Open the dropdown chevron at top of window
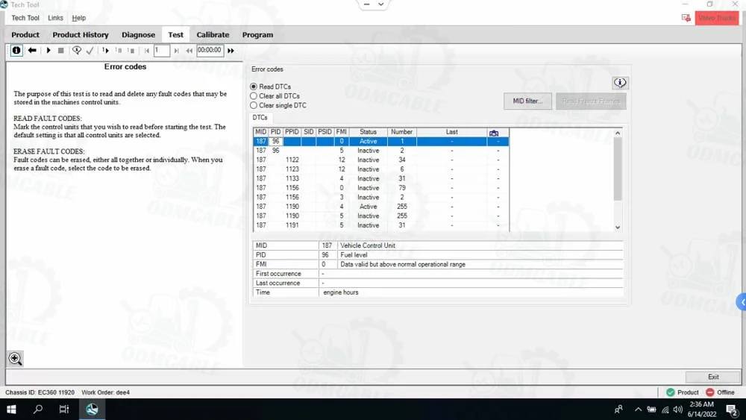This screenshot has height=420, width=746. [x=381, y=4]
